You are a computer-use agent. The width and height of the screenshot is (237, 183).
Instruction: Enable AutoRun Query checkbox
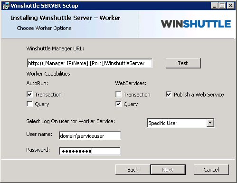pos(29,104)
